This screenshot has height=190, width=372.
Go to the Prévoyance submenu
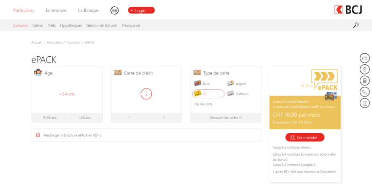131,25
